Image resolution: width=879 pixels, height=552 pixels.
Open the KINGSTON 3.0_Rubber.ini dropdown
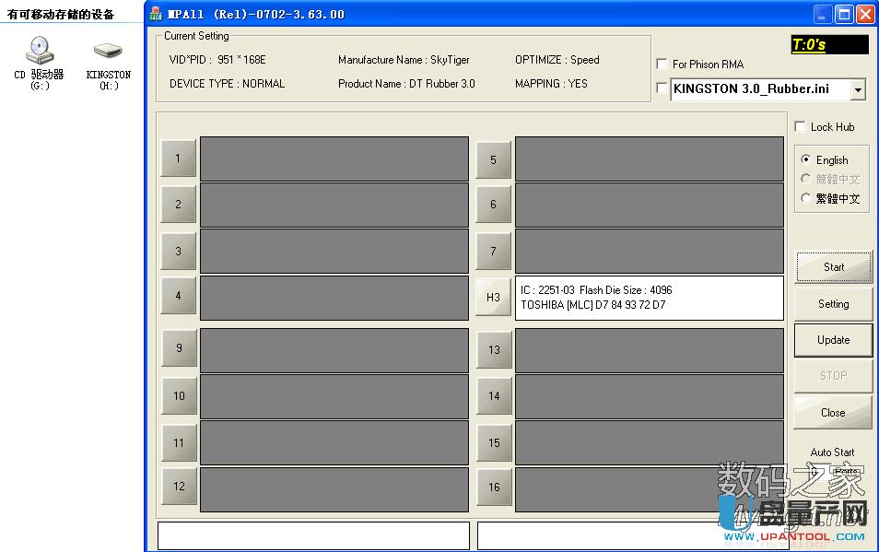858,89
